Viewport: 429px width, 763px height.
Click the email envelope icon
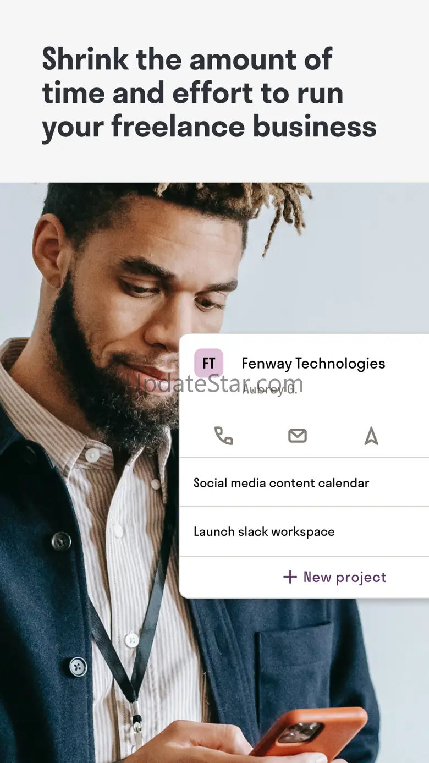coord(298,436)
